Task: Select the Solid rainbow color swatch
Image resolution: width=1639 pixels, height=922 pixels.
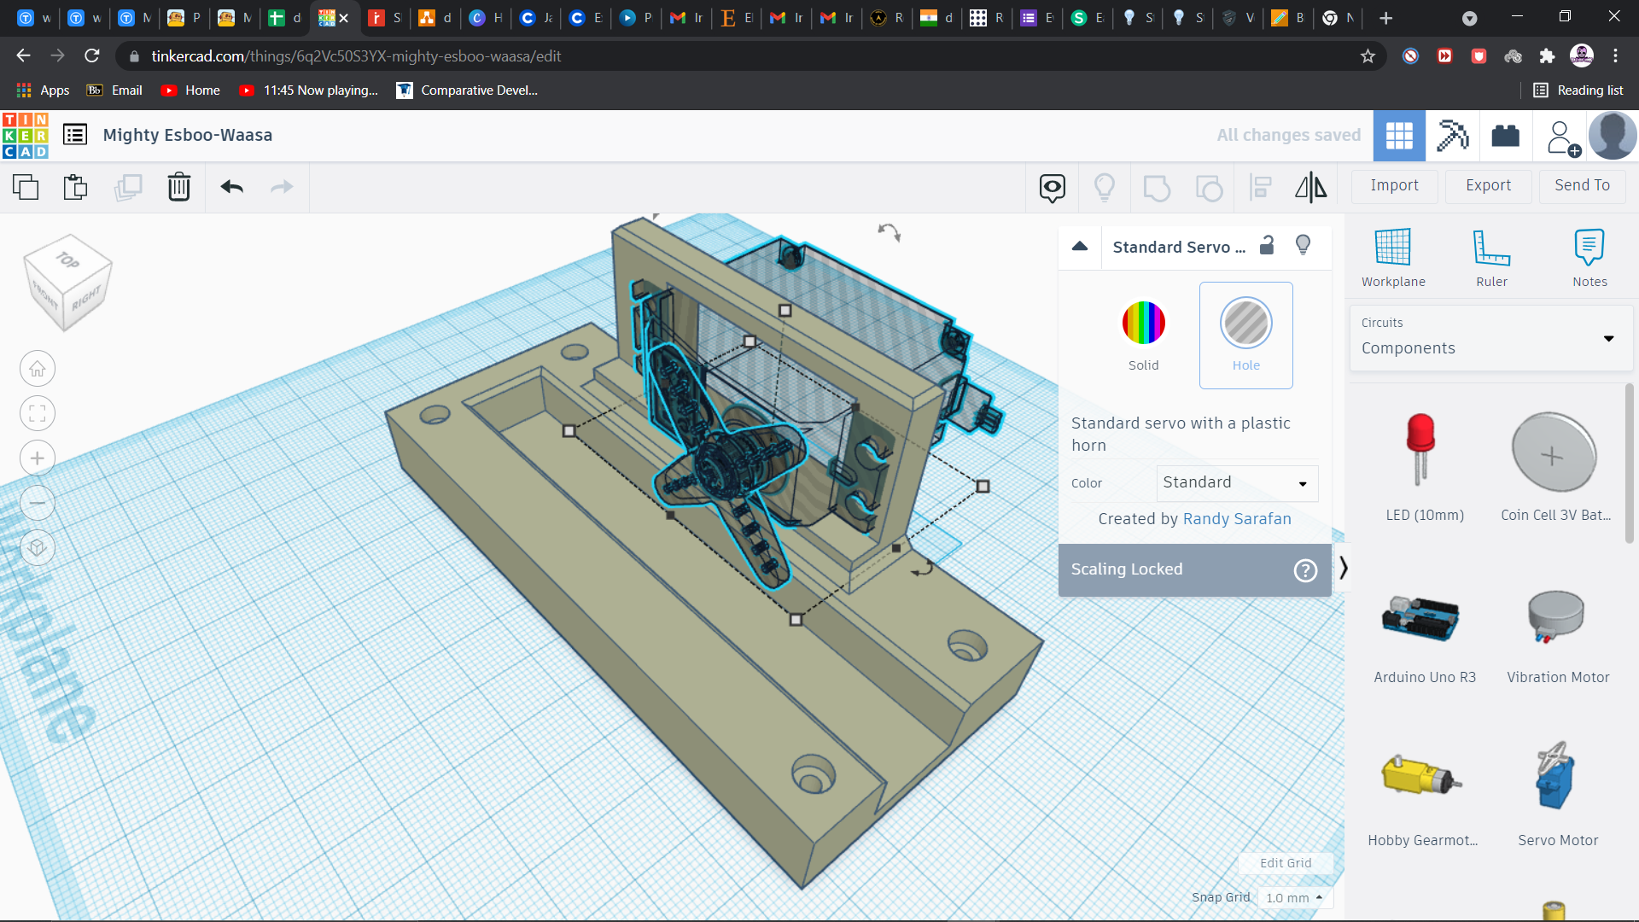Action: coord(1143,324)
